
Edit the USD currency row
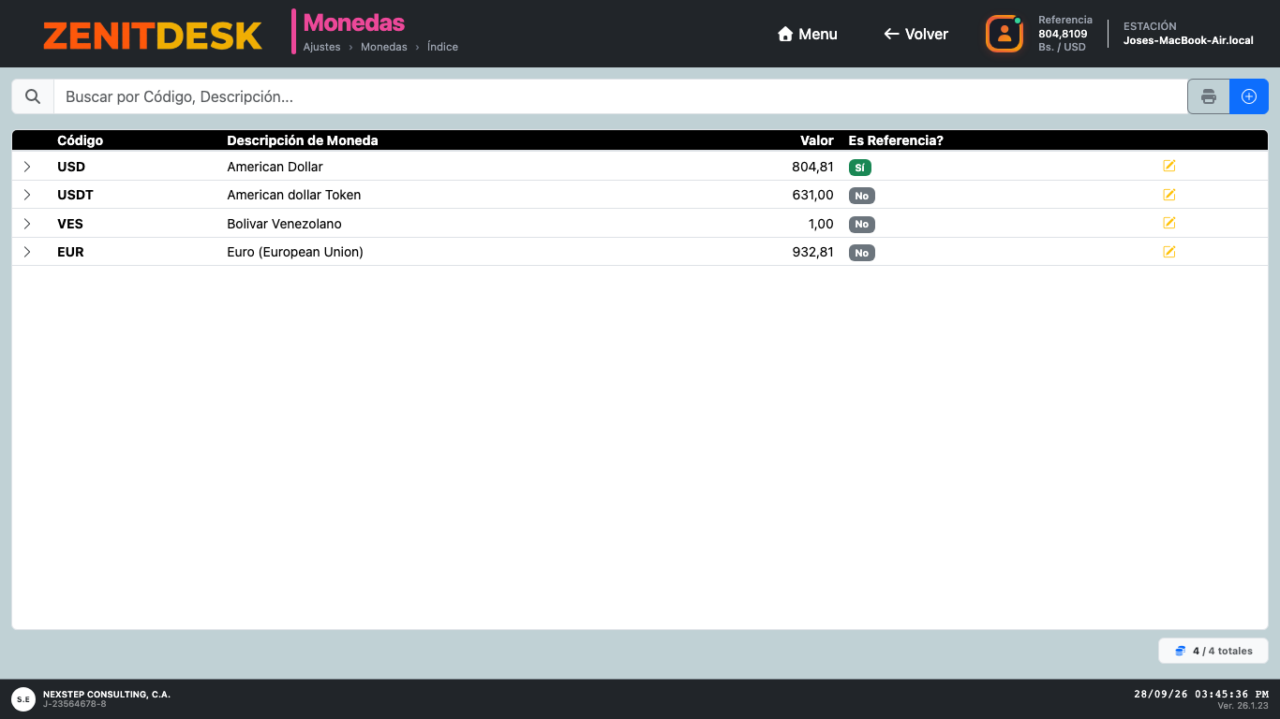(1168, 166)
